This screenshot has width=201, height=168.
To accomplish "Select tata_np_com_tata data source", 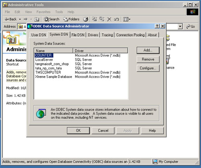I will pos(49,68).
